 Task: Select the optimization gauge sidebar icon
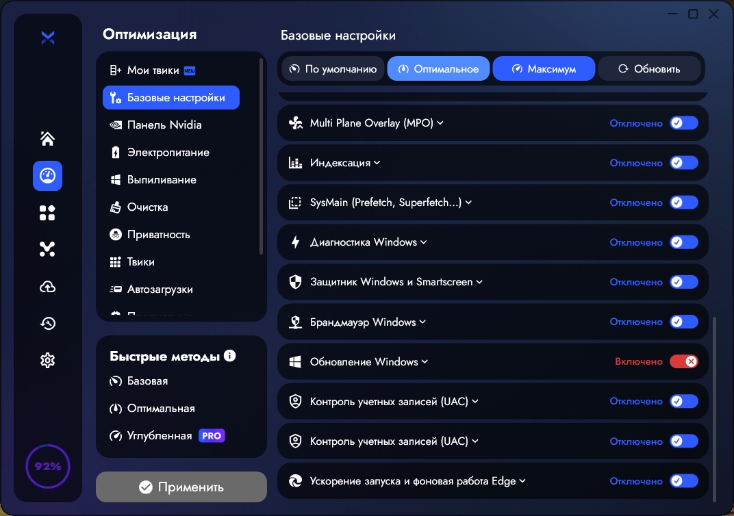(47, 176)
